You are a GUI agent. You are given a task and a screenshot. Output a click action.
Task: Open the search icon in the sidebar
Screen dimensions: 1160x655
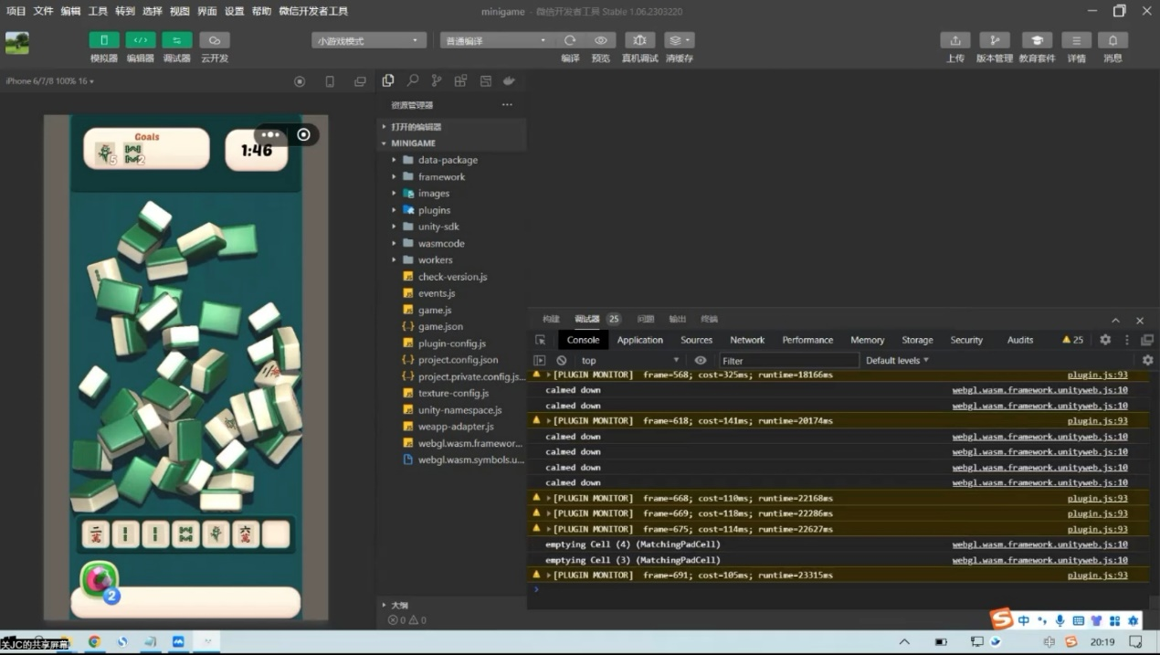click(413, 81)
